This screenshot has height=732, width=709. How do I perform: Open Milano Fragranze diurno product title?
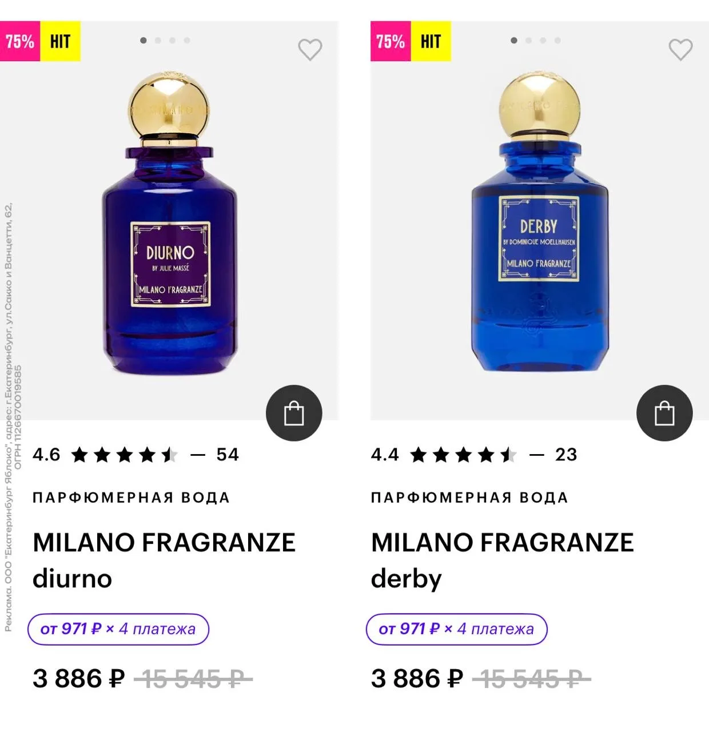click(x=164, y=560)
